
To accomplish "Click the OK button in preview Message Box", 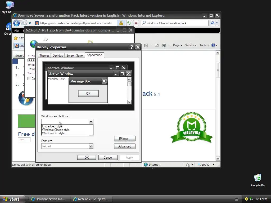I will [x=88, y=93].
